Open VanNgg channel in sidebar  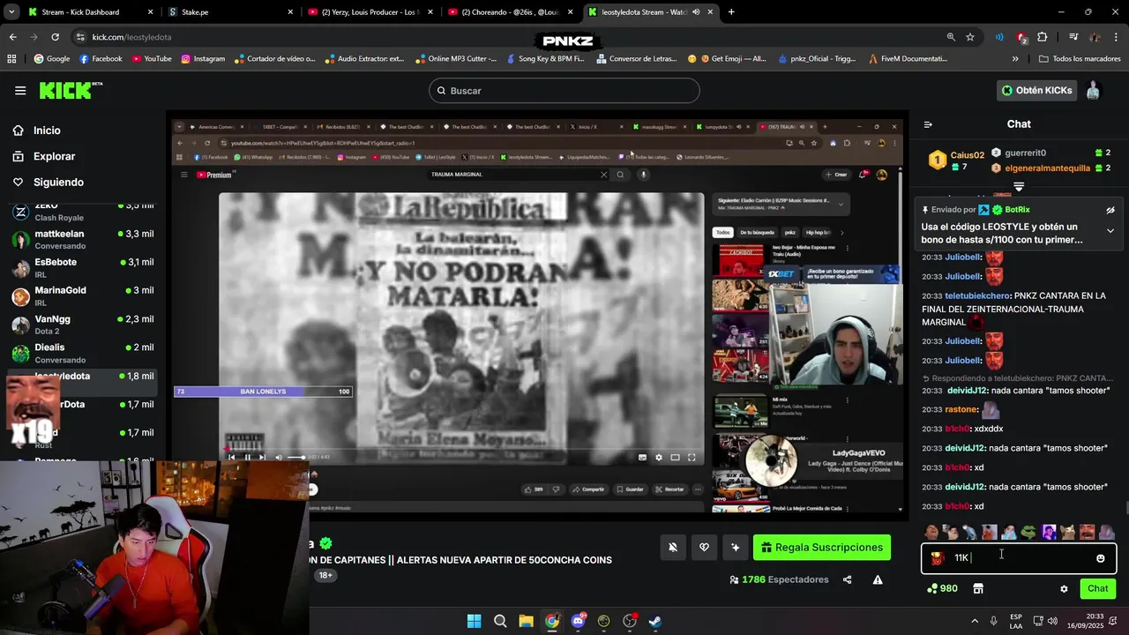(x=83, y=324)
